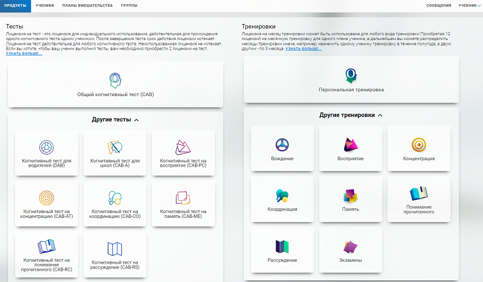
Task: Open the Группы tab
Action: click(x=129, y=5)
